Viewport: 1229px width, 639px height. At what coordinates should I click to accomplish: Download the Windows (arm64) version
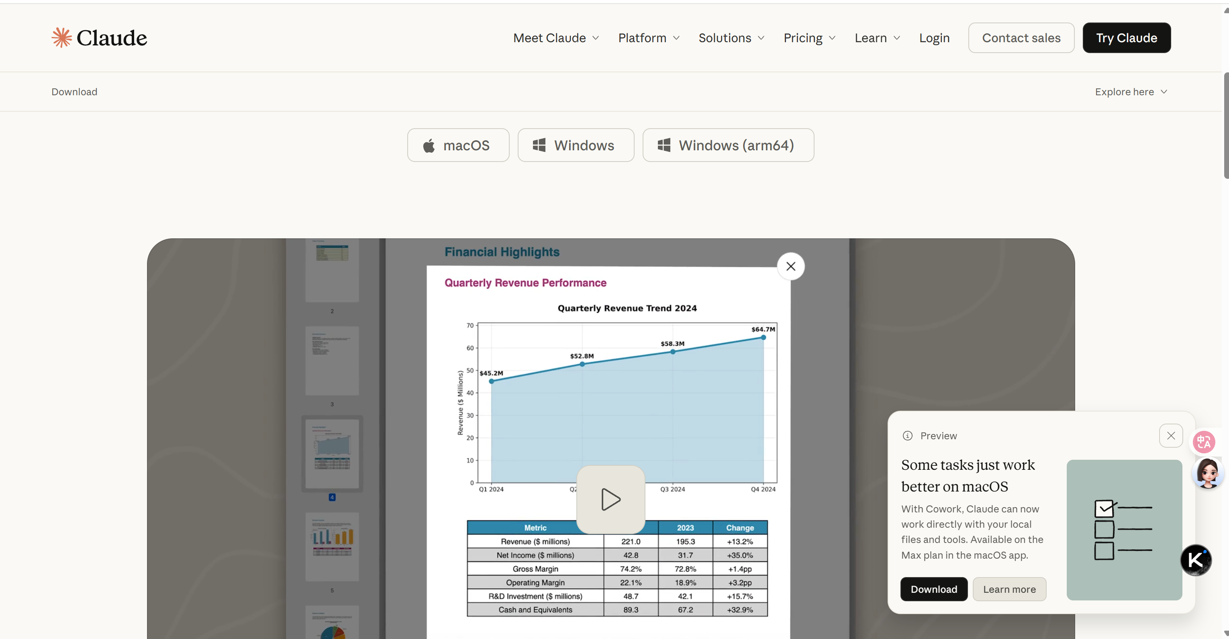[x=728, y=145]
